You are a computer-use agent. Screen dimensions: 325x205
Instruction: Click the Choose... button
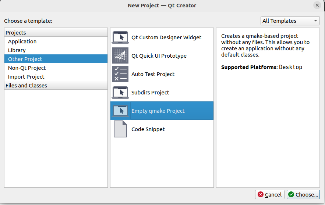click(303, 195)
